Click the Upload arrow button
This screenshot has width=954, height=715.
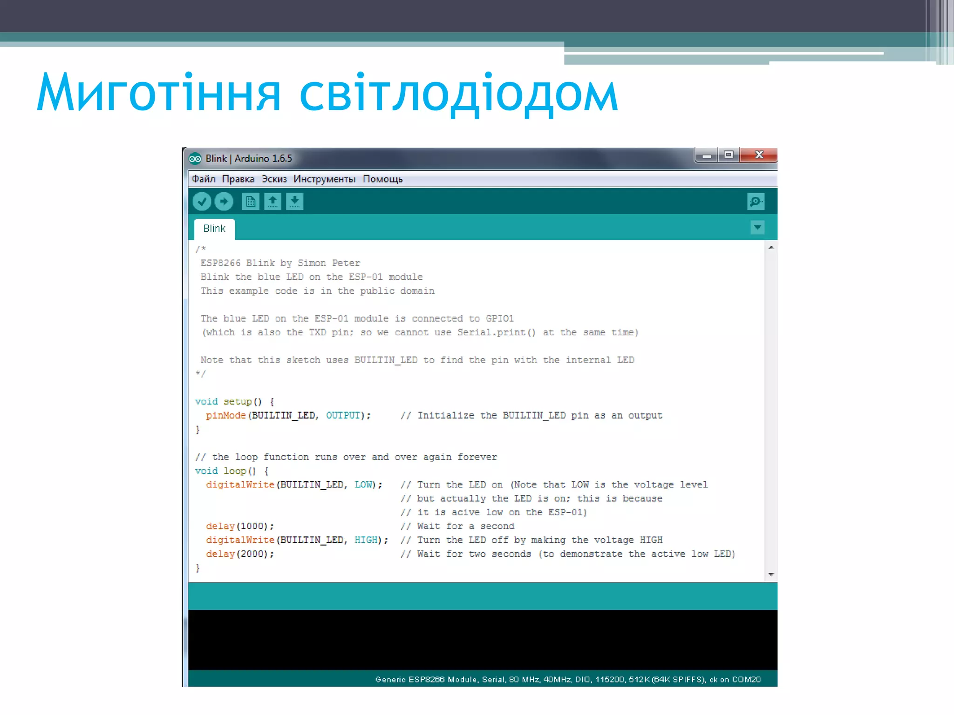click(224, 202)
